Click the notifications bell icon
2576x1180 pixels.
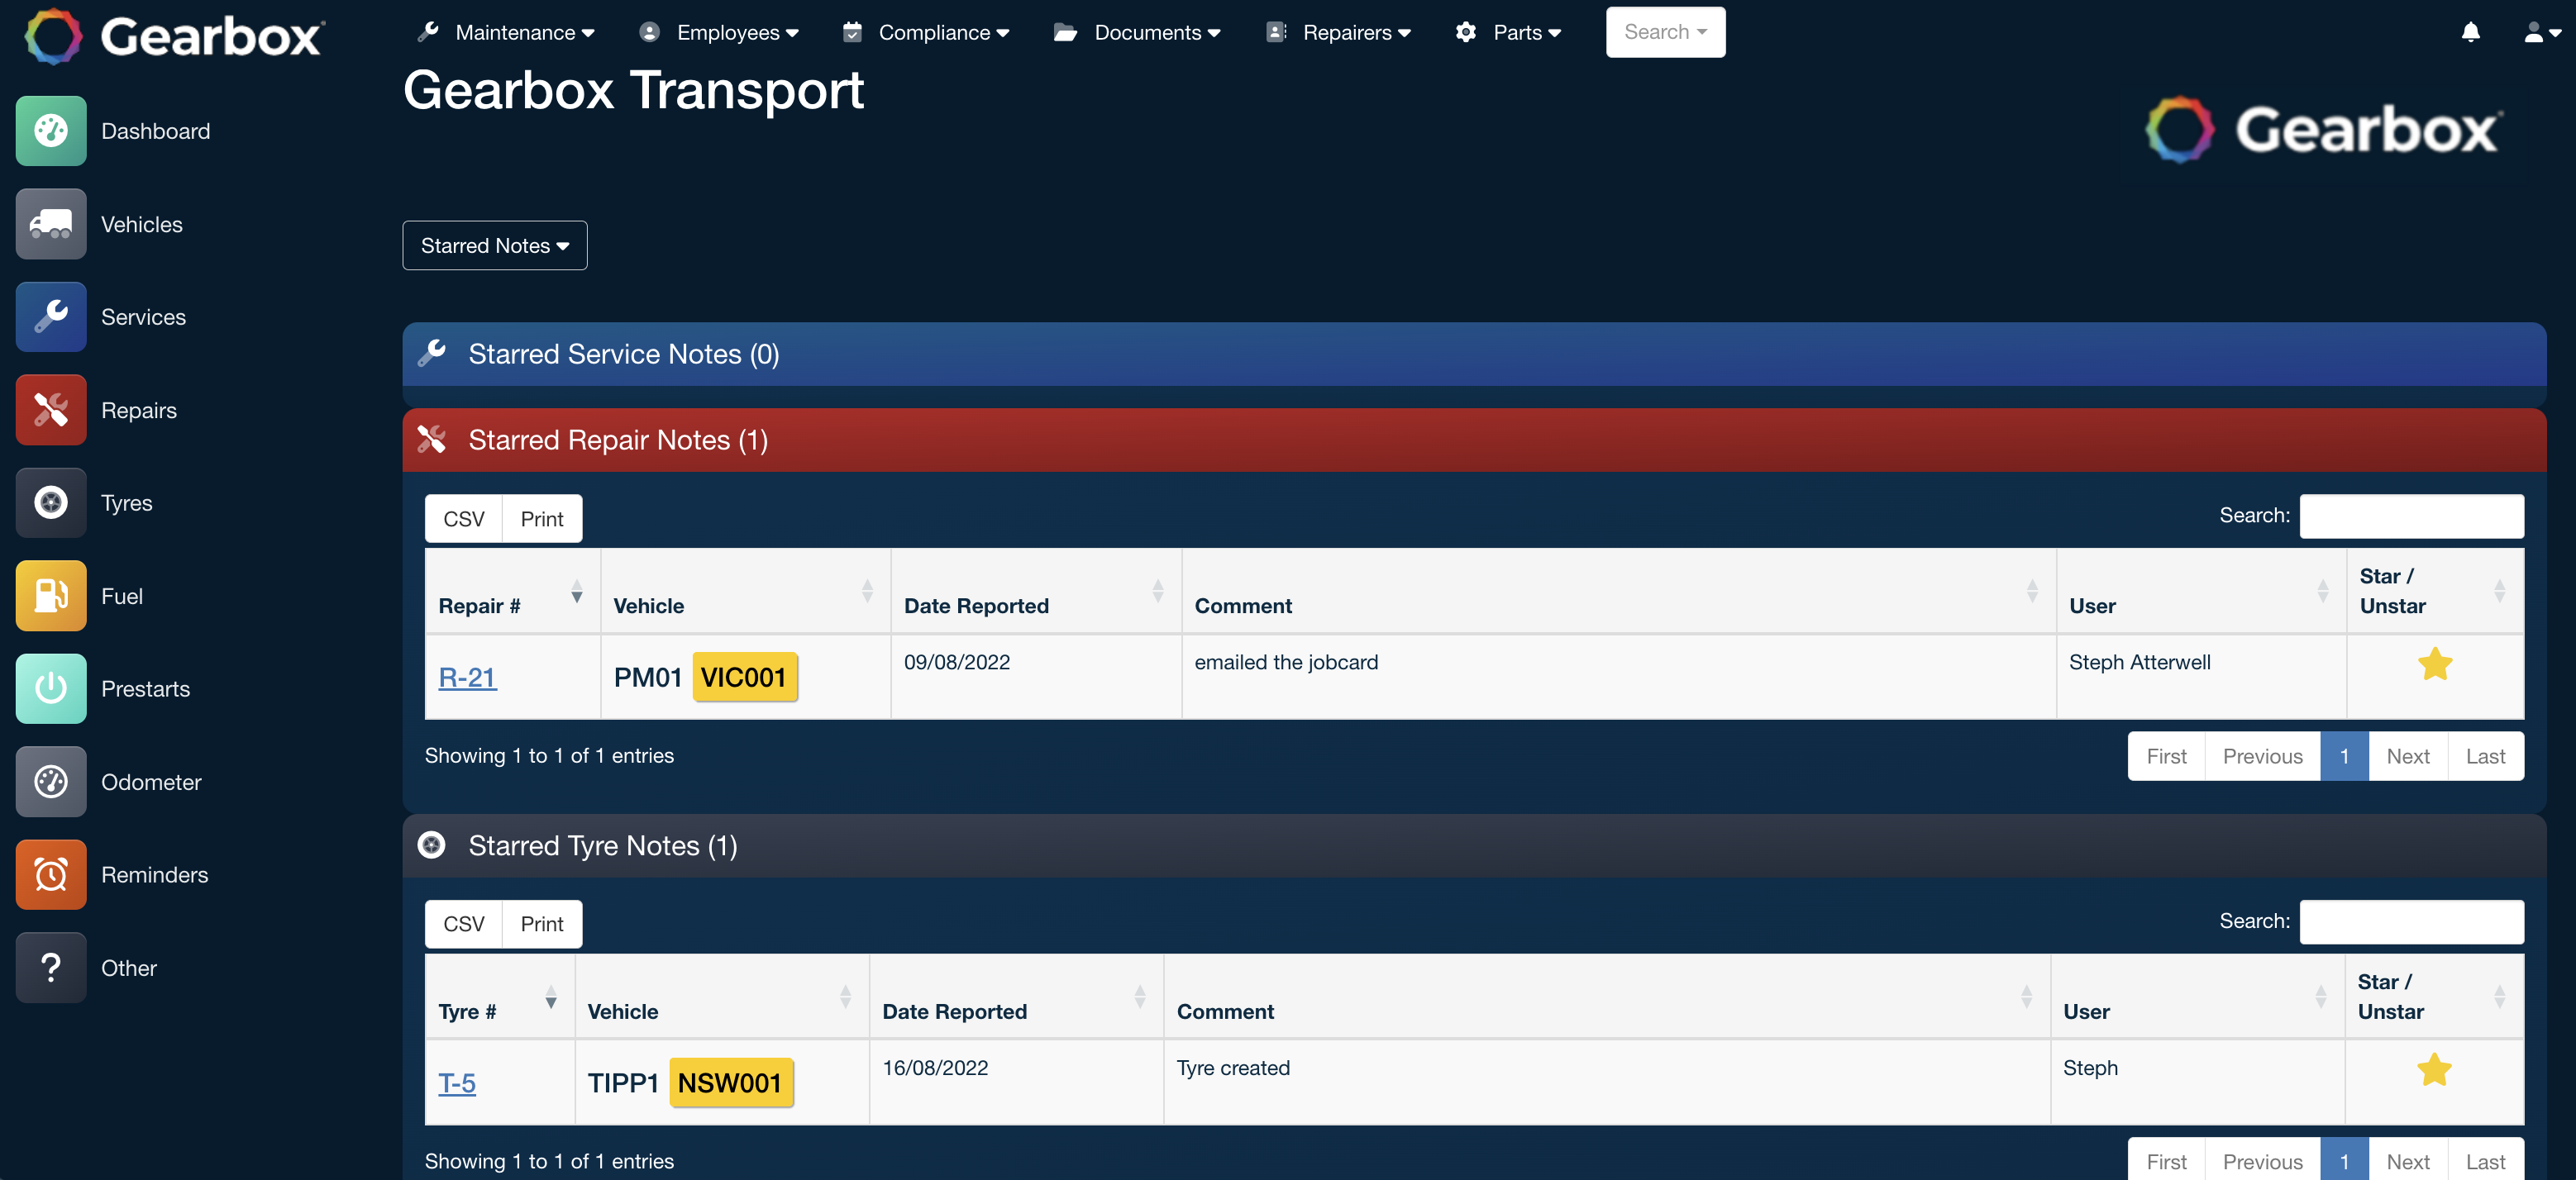pos(2470,32)
